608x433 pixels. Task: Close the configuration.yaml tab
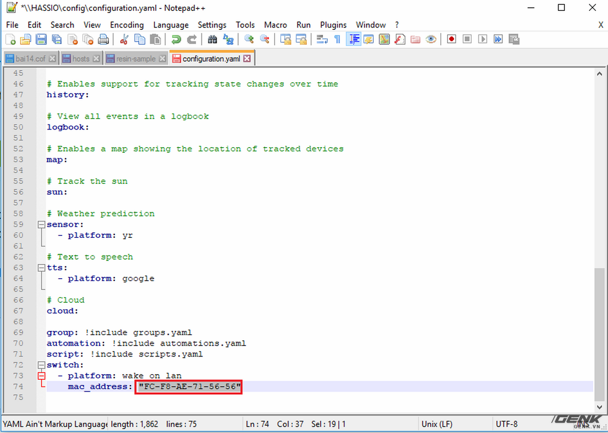[x=247, y=59]
